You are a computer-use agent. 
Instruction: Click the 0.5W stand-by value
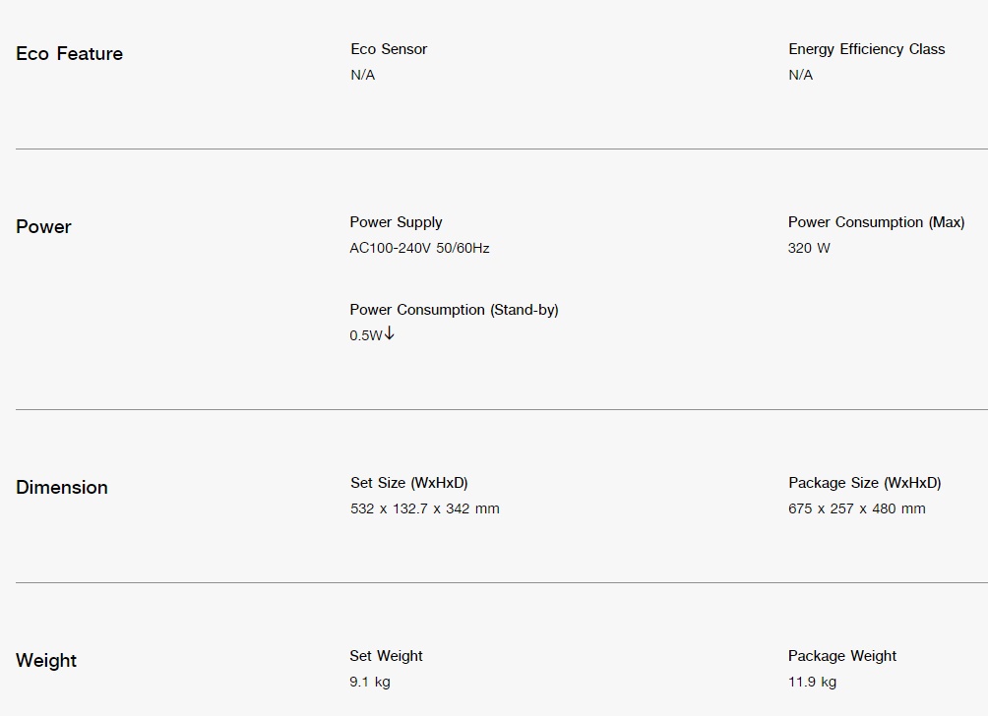(367, 335)
